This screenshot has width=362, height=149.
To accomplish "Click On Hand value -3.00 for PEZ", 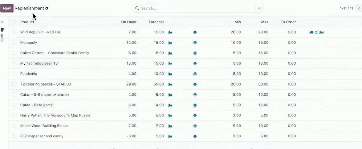I will click(x=131, y=136).
